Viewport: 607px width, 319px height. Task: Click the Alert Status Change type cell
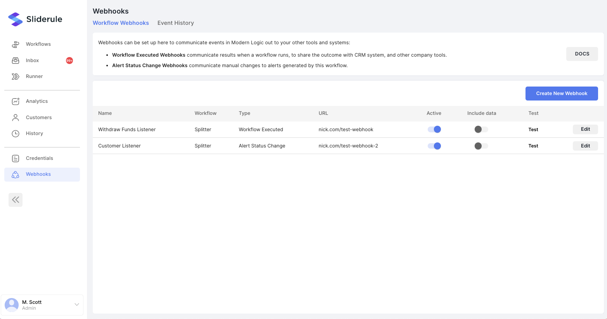coord(262,146)
